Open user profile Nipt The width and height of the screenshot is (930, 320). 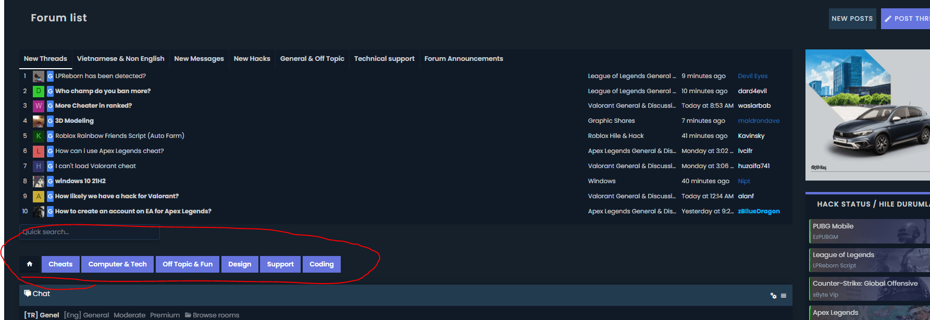[744, 181]
